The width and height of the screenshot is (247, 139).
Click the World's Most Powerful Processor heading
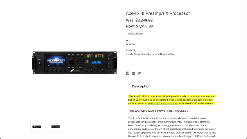point(159,111)
